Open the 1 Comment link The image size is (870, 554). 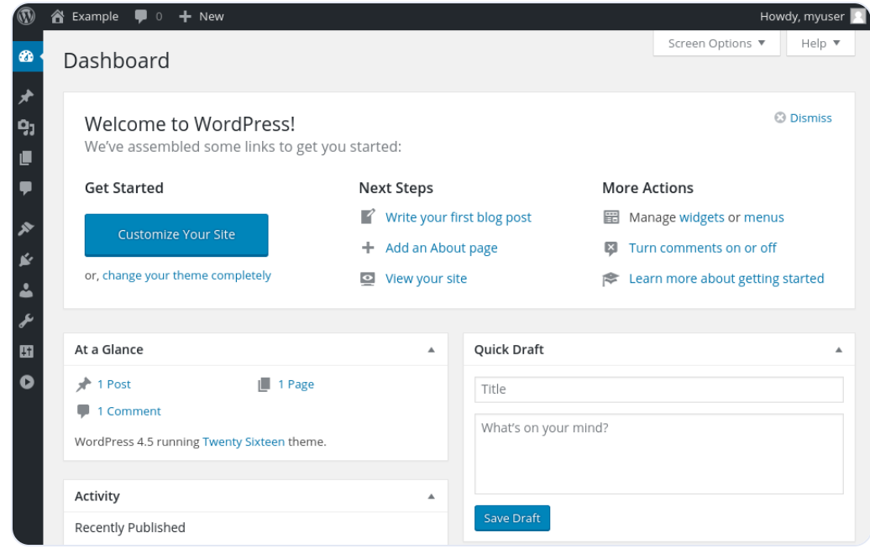point(129,411)
